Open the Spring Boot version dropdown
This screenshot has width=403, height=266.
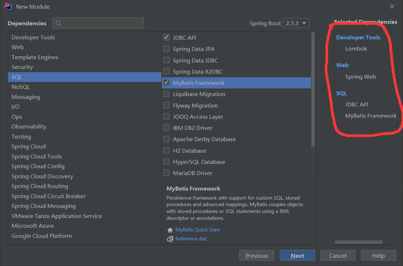pyautogui.click(x=296, y=23)
